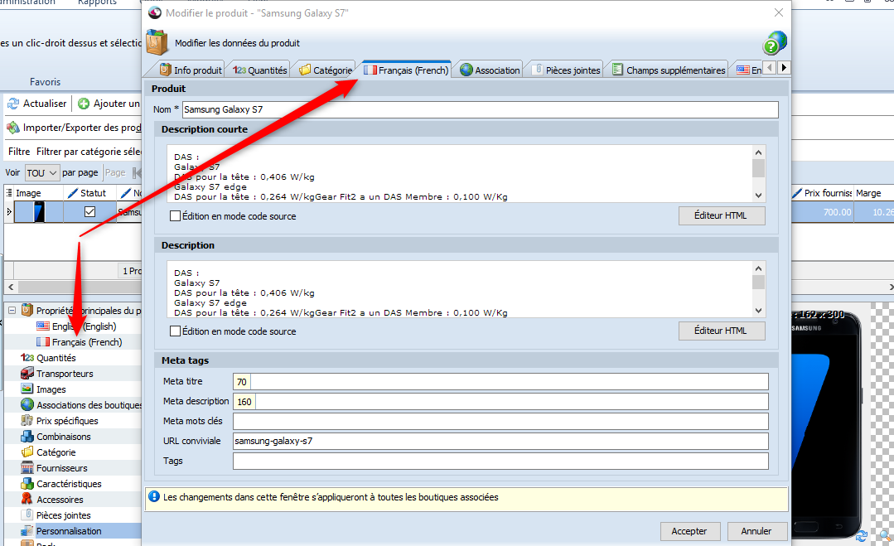Click the Statut column header
This screenshot has width=894, height=546.
tap(89, 193)
